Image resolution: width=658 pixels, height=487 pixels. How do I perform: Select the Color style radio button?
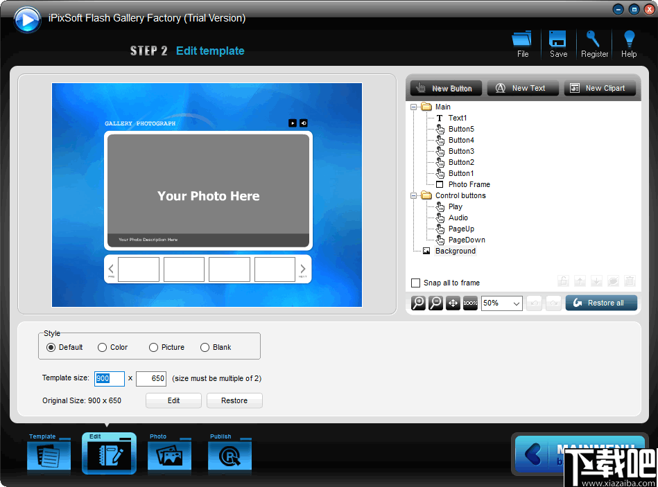[102, 348]
